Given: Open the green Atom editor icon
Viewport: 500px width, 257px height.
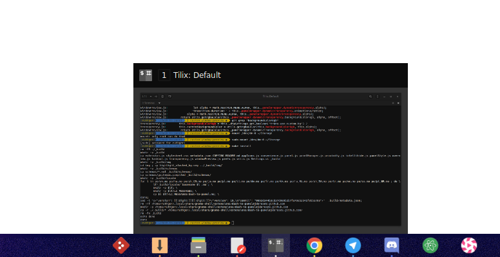Looking at the screenshot, I should coord(430,245).
